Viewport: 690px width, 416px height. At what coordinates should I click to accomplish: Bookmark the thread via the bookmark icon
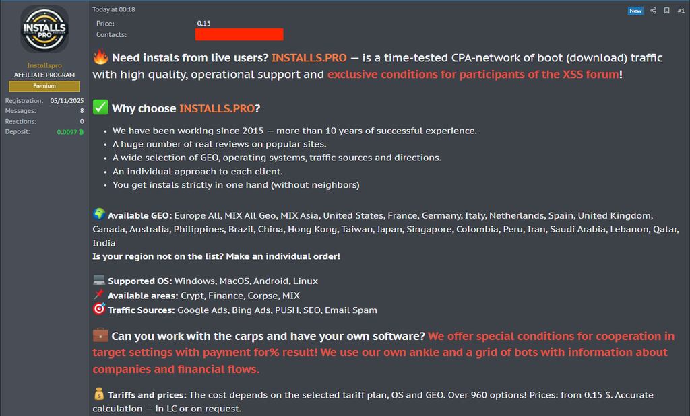click(666, 10)
